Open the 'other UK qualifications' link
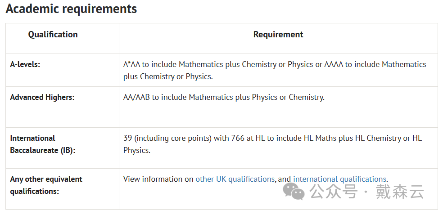Viewport: 443px width, 215px height. click(x=235, y=179)
